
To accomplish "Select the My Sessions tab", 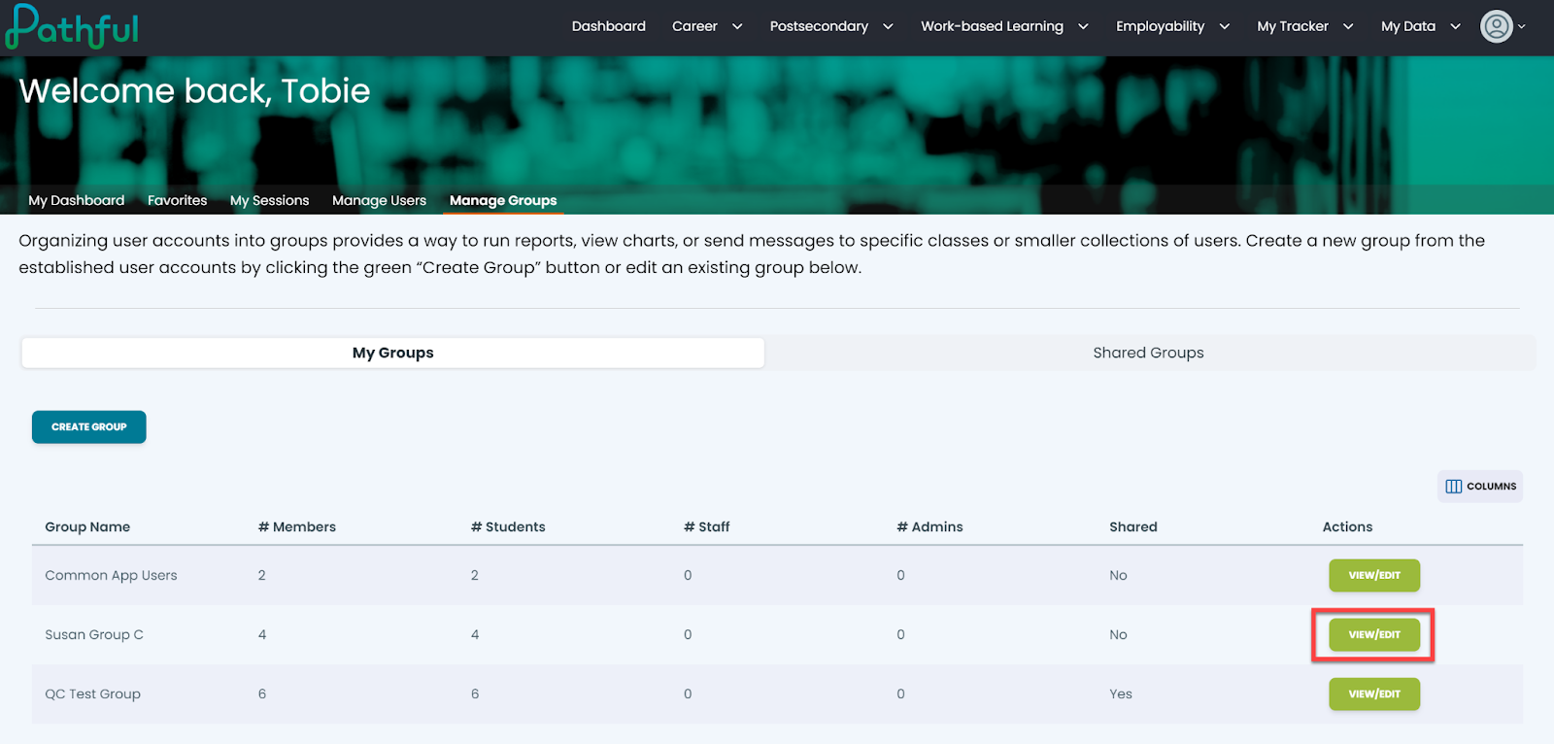I will [269, 200].
